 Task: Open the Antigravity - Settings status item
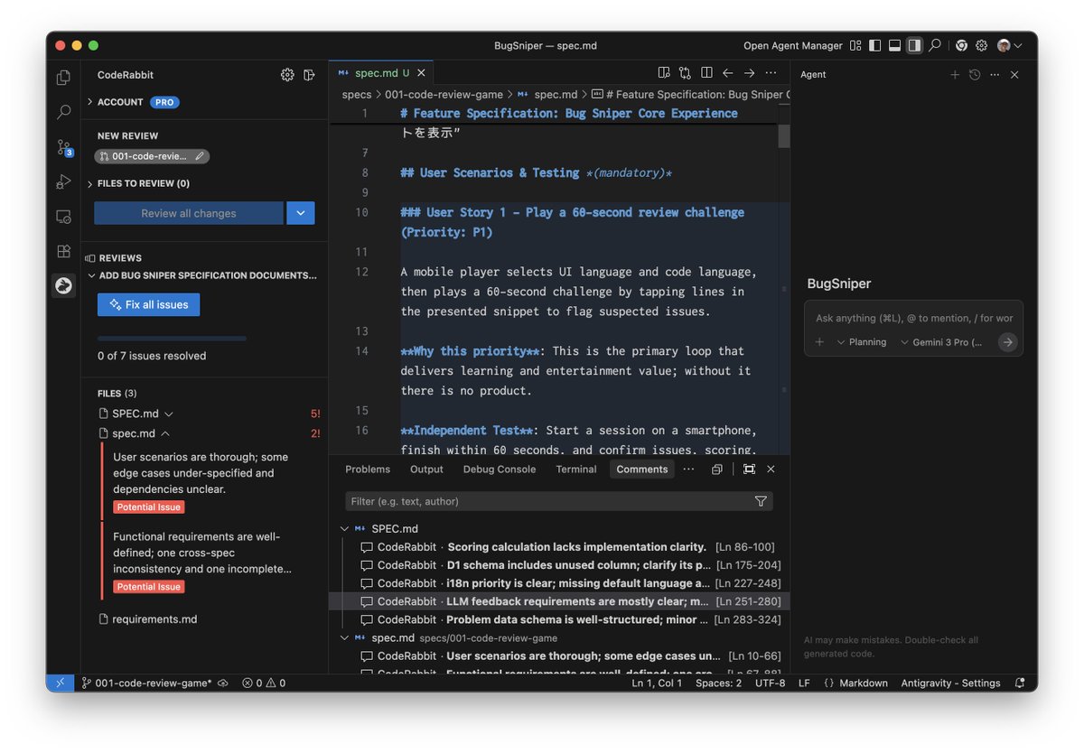(950, 683)
